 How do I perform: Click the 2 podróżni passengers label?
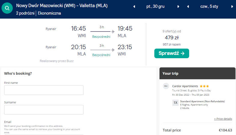25,13
